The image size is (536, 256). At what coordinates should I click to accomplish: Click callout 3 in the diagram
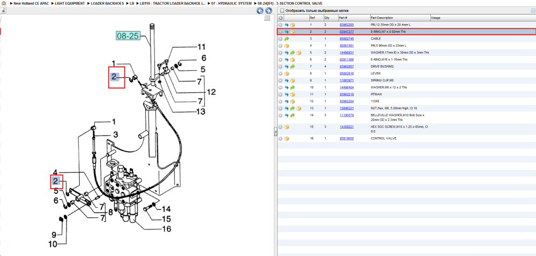click(116, 134)
